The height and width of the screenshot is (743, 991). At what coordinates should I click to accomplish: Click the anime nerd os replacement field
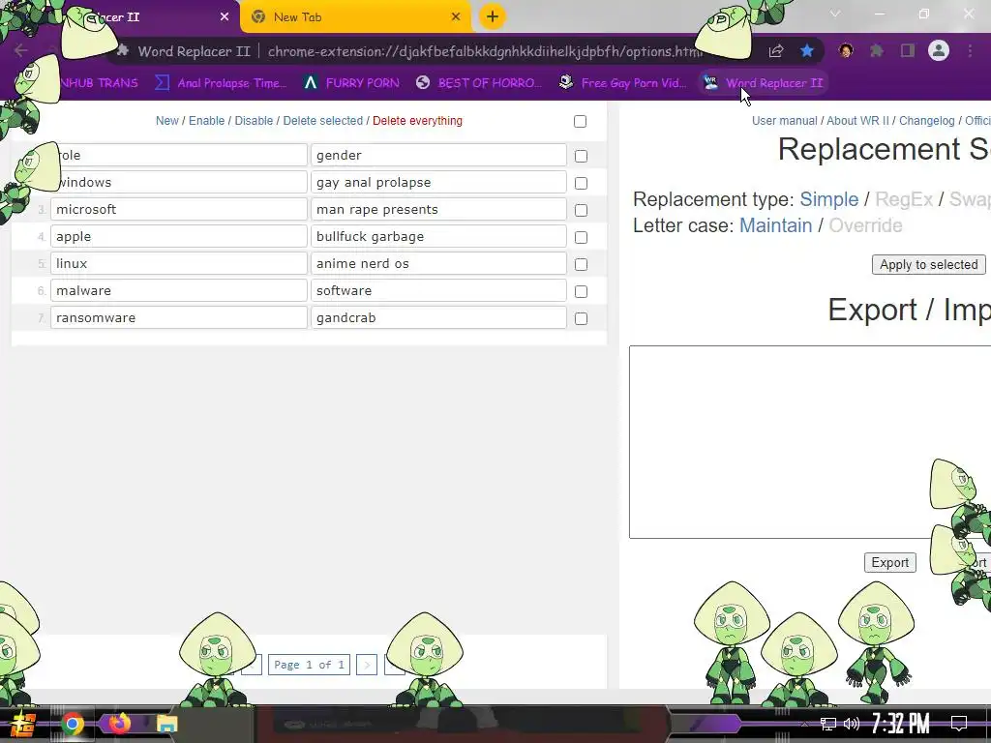click(x=438, y=263)
